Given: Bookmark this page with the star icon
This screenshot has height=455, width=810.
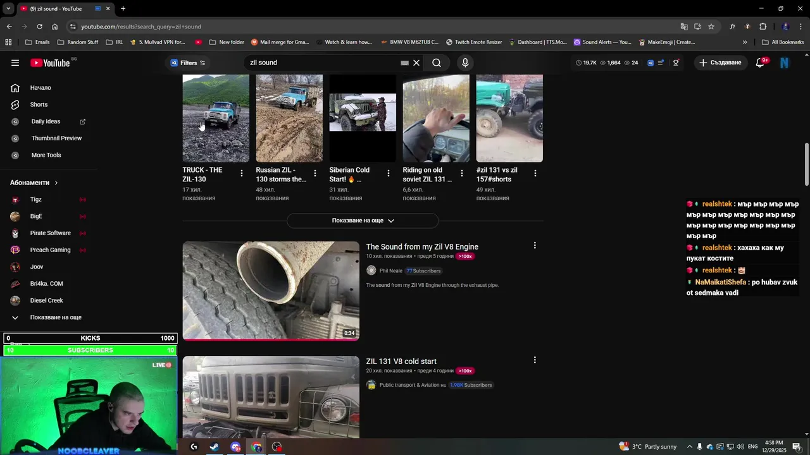Looking at the screenshot, I should (711, 27).
